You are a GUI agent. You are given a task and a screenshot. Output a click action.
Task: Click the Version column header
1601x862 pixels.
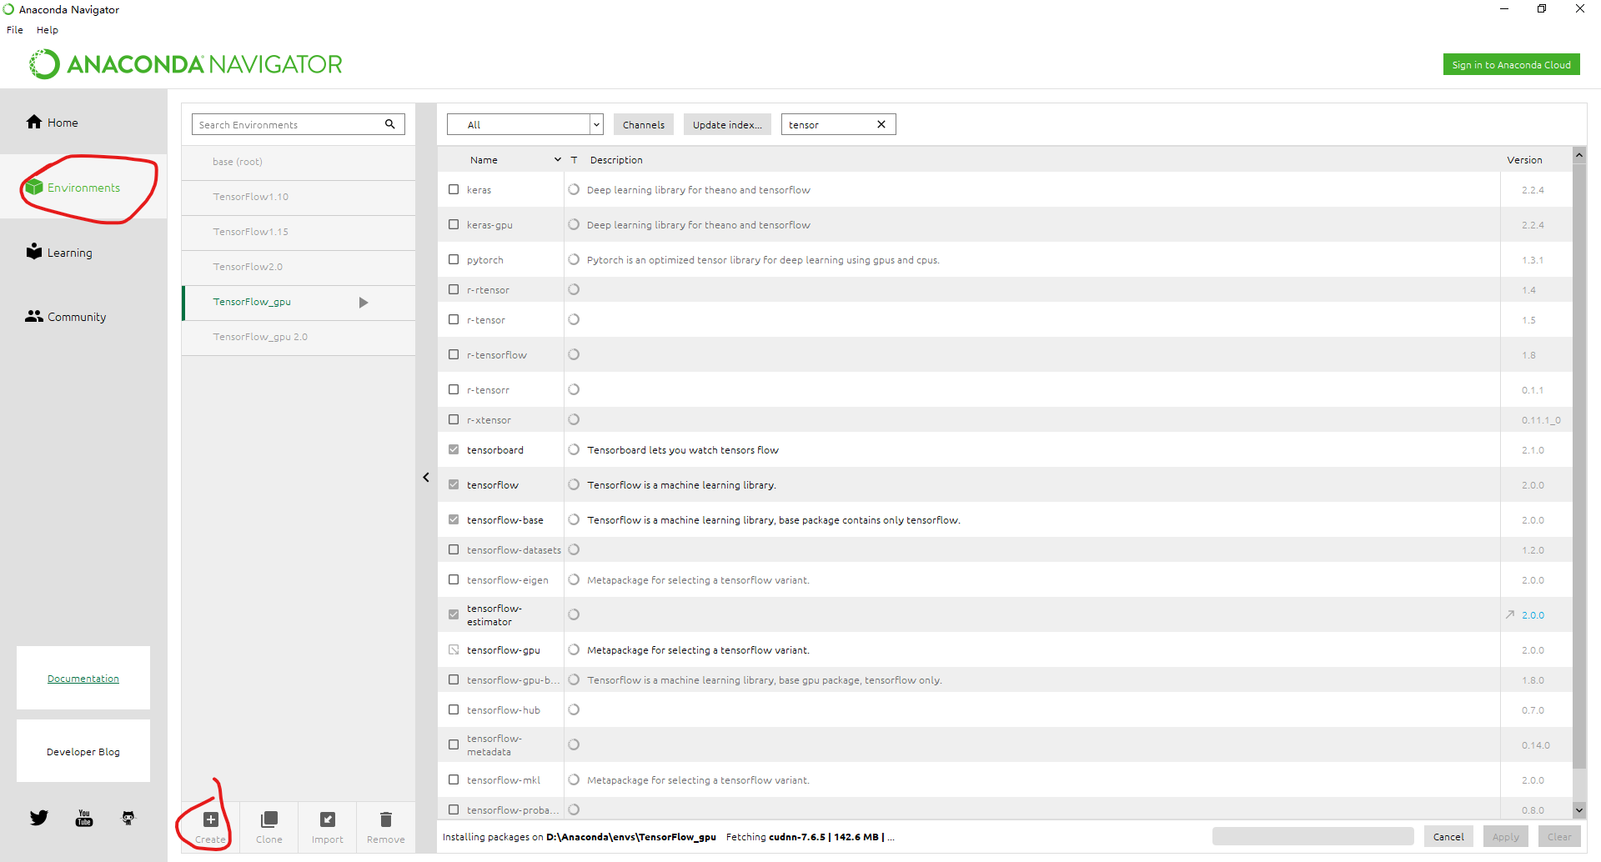point(1524,159)
